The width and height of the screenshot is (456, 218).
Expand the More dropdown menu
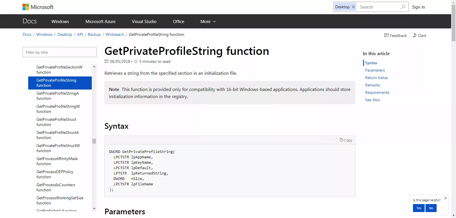pos(208,22)
